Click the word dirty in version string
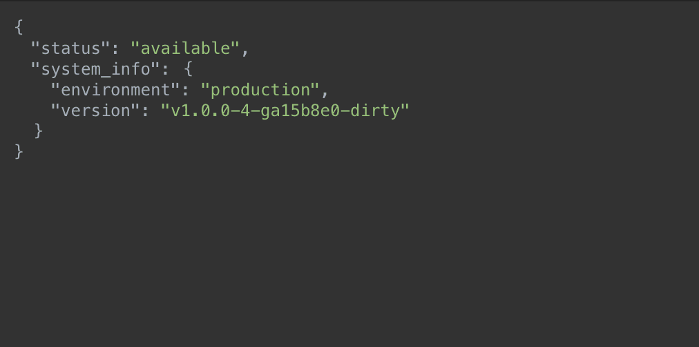This screenshot has width=699, height=347. tap(375, 111)
